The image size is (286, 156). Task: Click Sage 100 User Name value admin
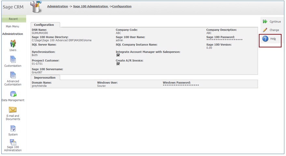coord(119,40)
